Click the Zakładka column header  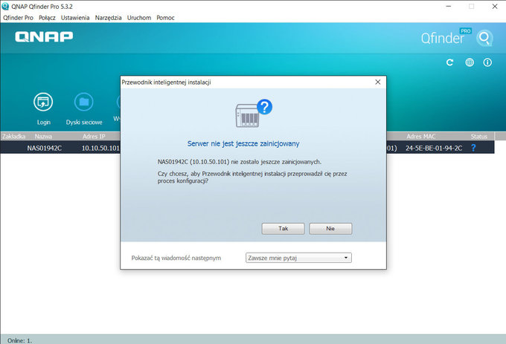click(14, 136)
